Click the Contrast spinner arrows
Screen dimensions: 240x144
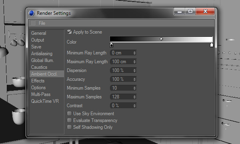pos(134,106)
